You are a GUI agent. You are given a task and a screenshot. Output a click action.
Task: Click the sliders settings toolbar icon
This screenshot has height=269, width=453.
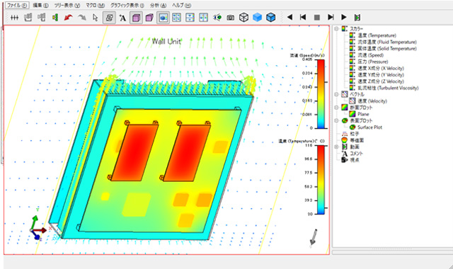(14, 18)
